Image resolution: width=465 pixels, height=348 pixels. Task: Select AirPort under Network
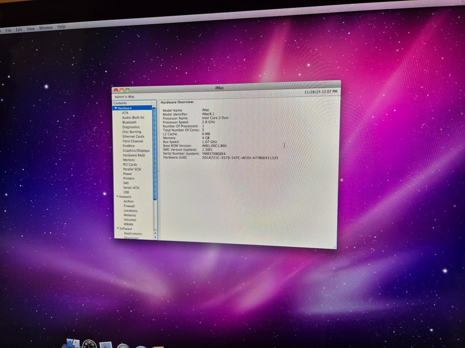click(128, 201)
